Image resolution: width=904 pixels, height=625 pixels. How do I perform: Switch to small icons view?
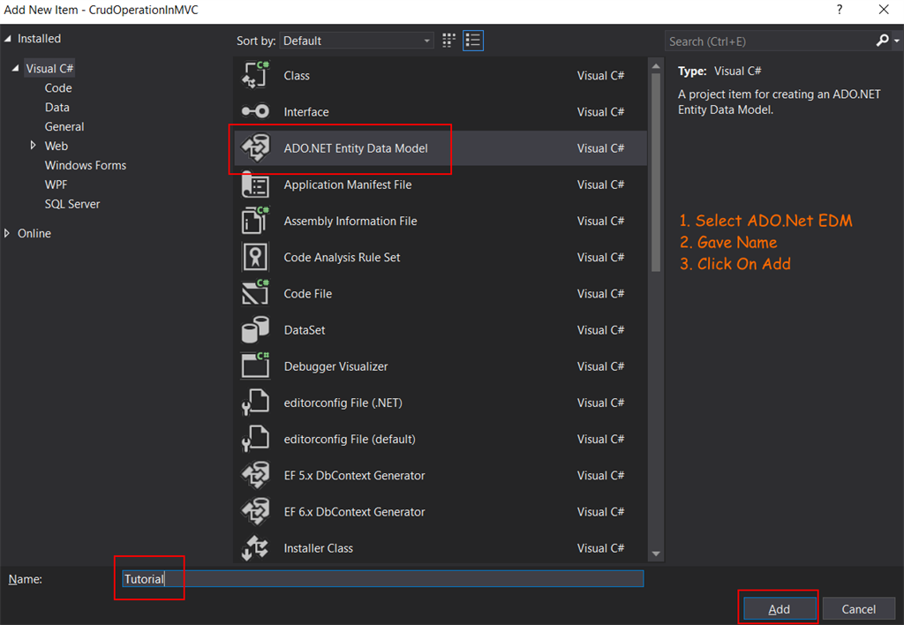point(448,40)
